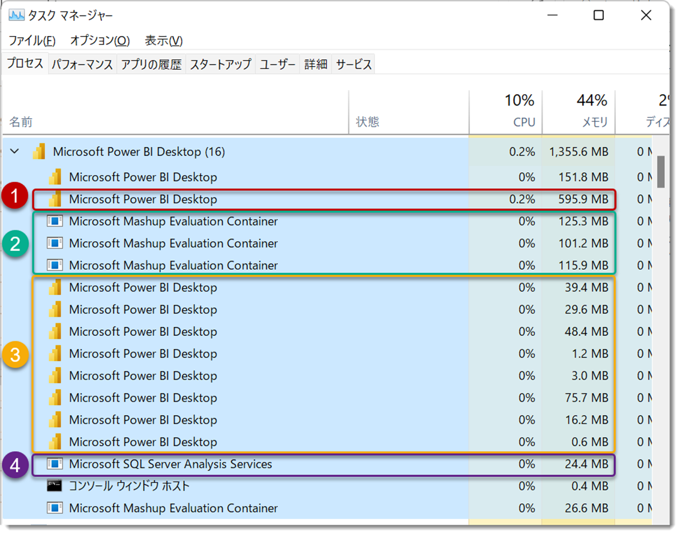Image resolution: width=680 pixels, height=535 pixels.
Task: Click the Power BI icon of the 29.6 MB row
Action: (55, 309)
